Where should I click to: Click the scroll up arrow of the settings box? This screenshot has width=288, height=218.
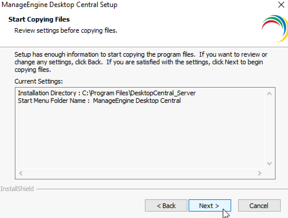click(x=269, y=93)
